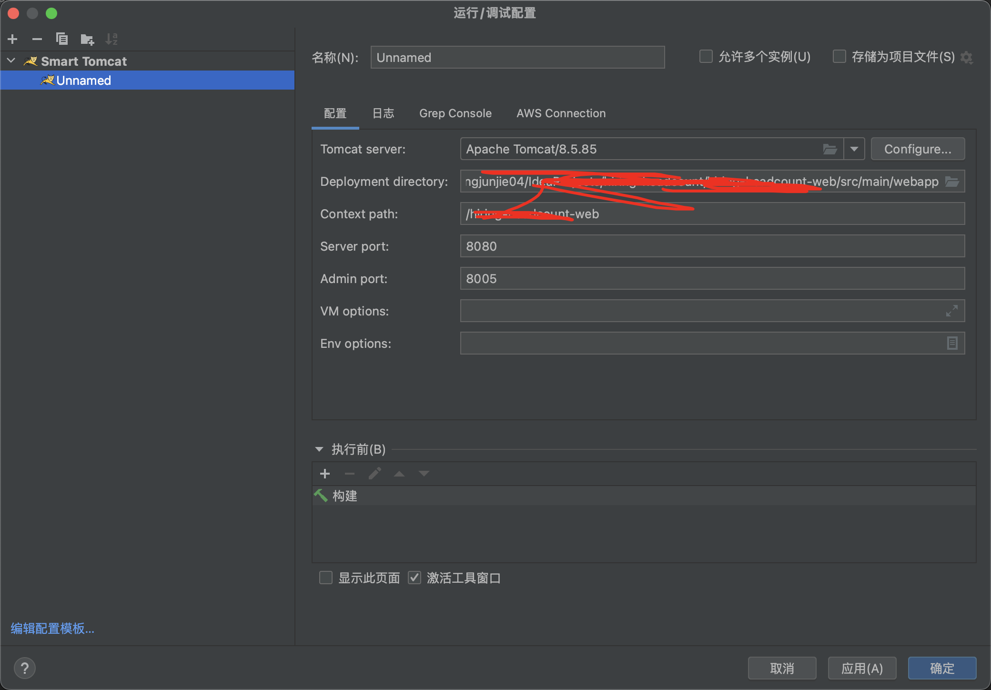Open help with the question mark button
This screenshot has height=690, width=991.
point(25,668)
